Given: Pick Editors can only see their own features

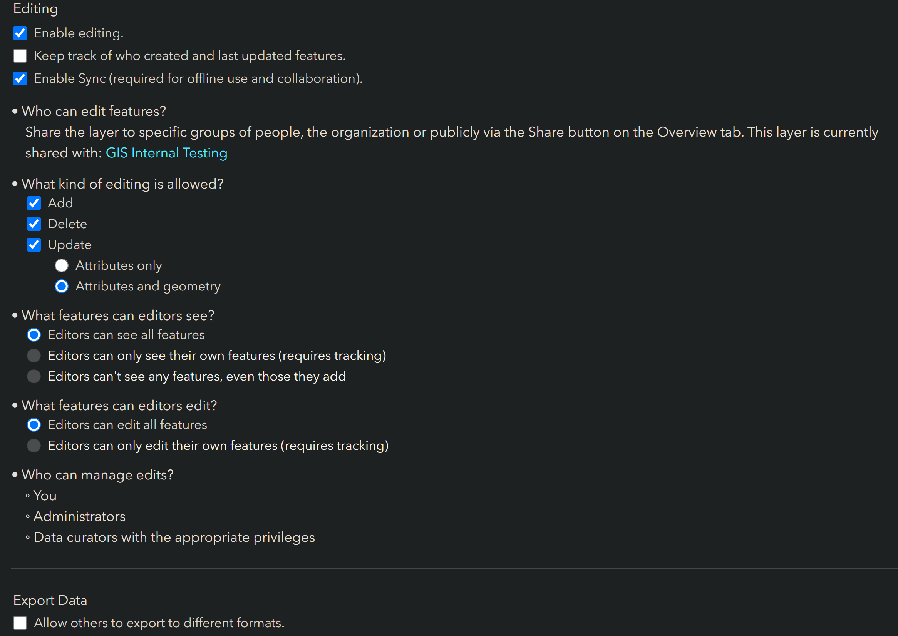Looking at the screenshot, I should 34,356.
